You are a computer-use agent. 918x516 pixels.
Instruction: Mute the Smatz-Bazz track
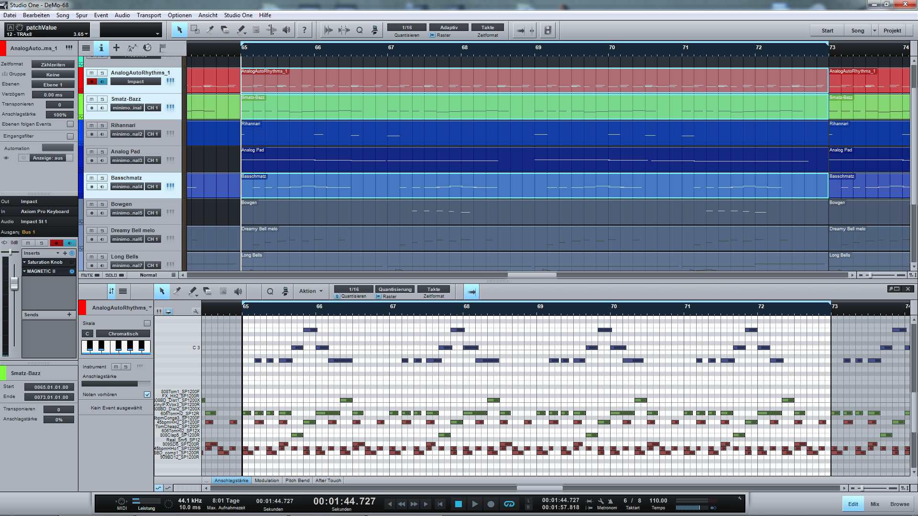click(92, 99)
